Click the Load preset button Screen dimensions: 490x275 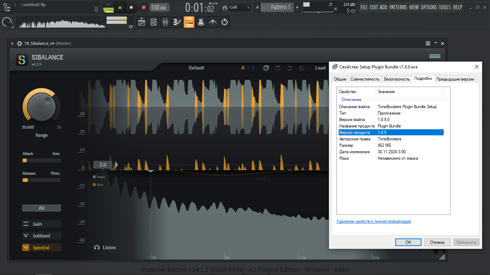[x=320, y=68]
